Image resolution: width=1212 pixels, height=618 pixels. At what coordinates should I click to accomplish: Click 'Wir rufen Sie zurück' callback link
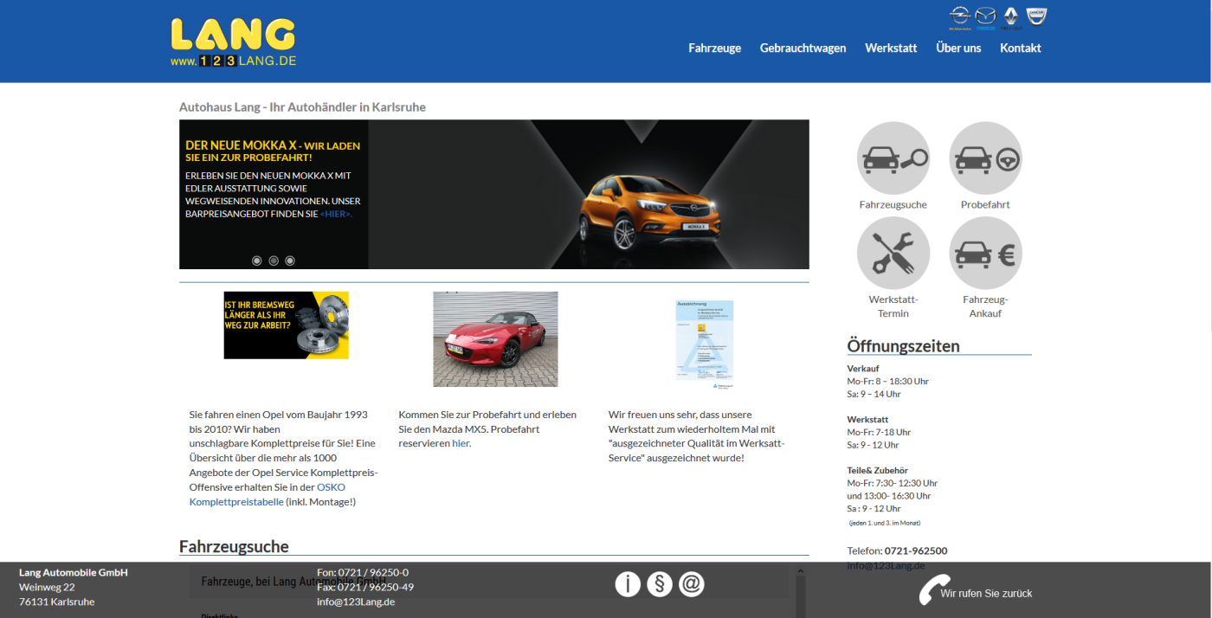[986, 594]
